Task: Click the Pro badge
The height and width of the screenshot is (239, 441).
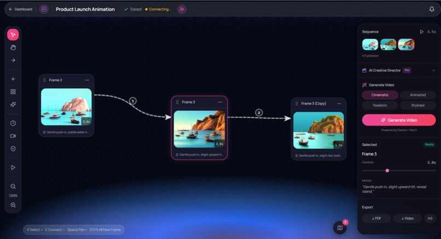Action: (x=407, y=70)
